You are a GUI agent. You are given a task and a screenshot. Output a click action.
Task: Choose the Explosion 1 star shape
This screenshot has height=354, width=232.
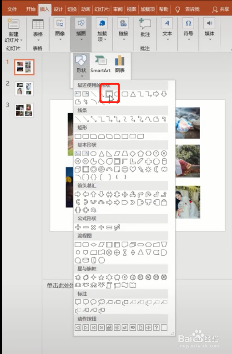(78, 277)
